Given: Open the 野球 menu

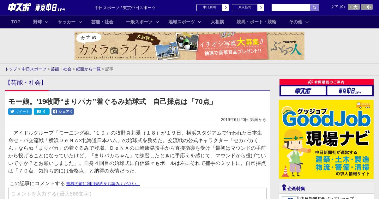Looking at the screenshot, I should tap(38, 22).
